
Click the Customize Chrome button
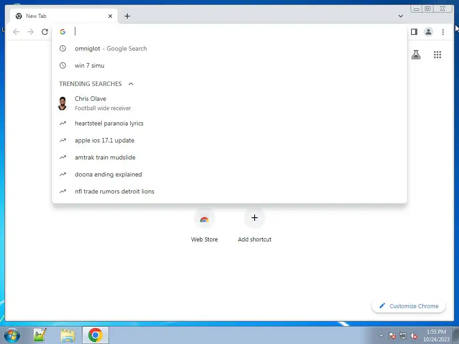pyautogui.click(x=409, y=306)
